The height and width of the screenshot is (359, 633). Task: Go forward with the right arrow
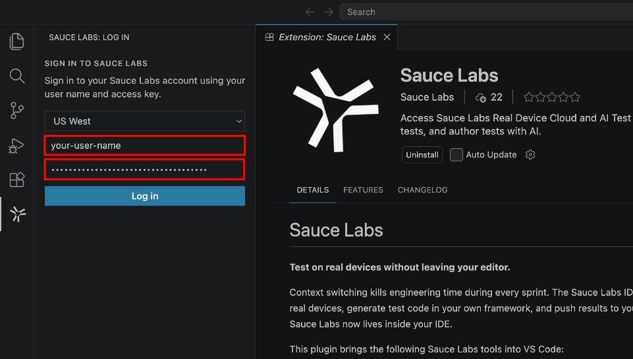tap(329, 12)
